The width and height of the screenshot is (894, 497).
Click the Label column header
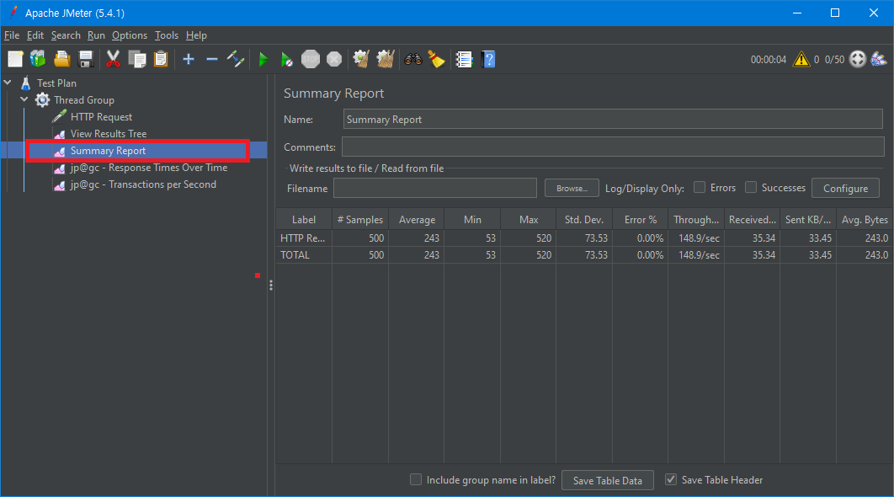pos(304,220)
